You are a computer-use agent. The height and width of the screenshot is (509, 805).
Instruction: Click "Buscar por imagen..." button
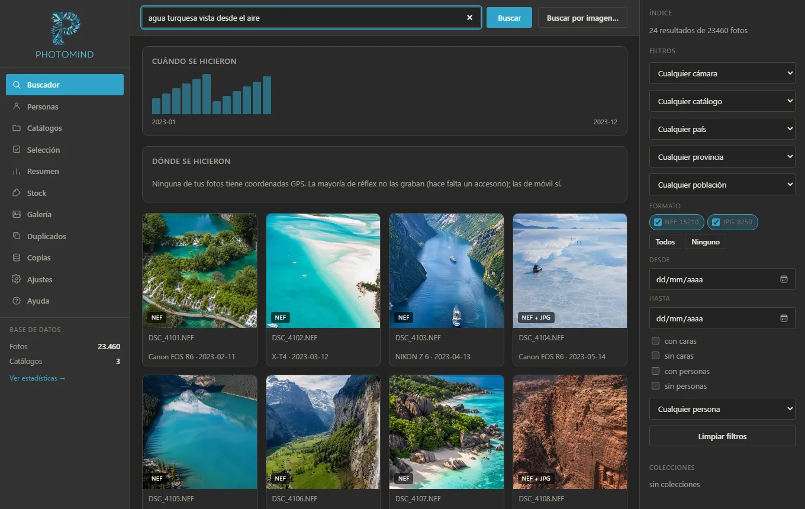point(582,18)
